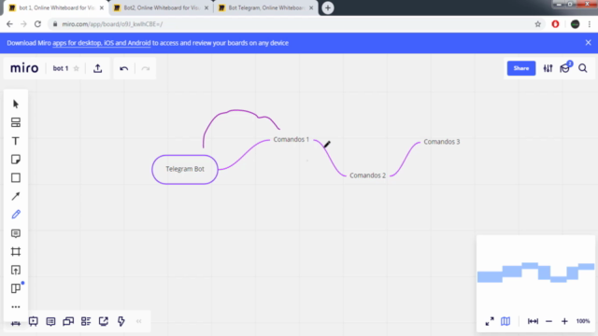
Task: Select the Sticky note tool
Action: pos(16,160)
